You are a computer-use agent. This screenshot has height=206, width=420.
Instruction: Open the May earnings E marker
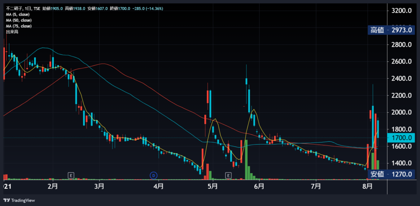coord(228,176)
